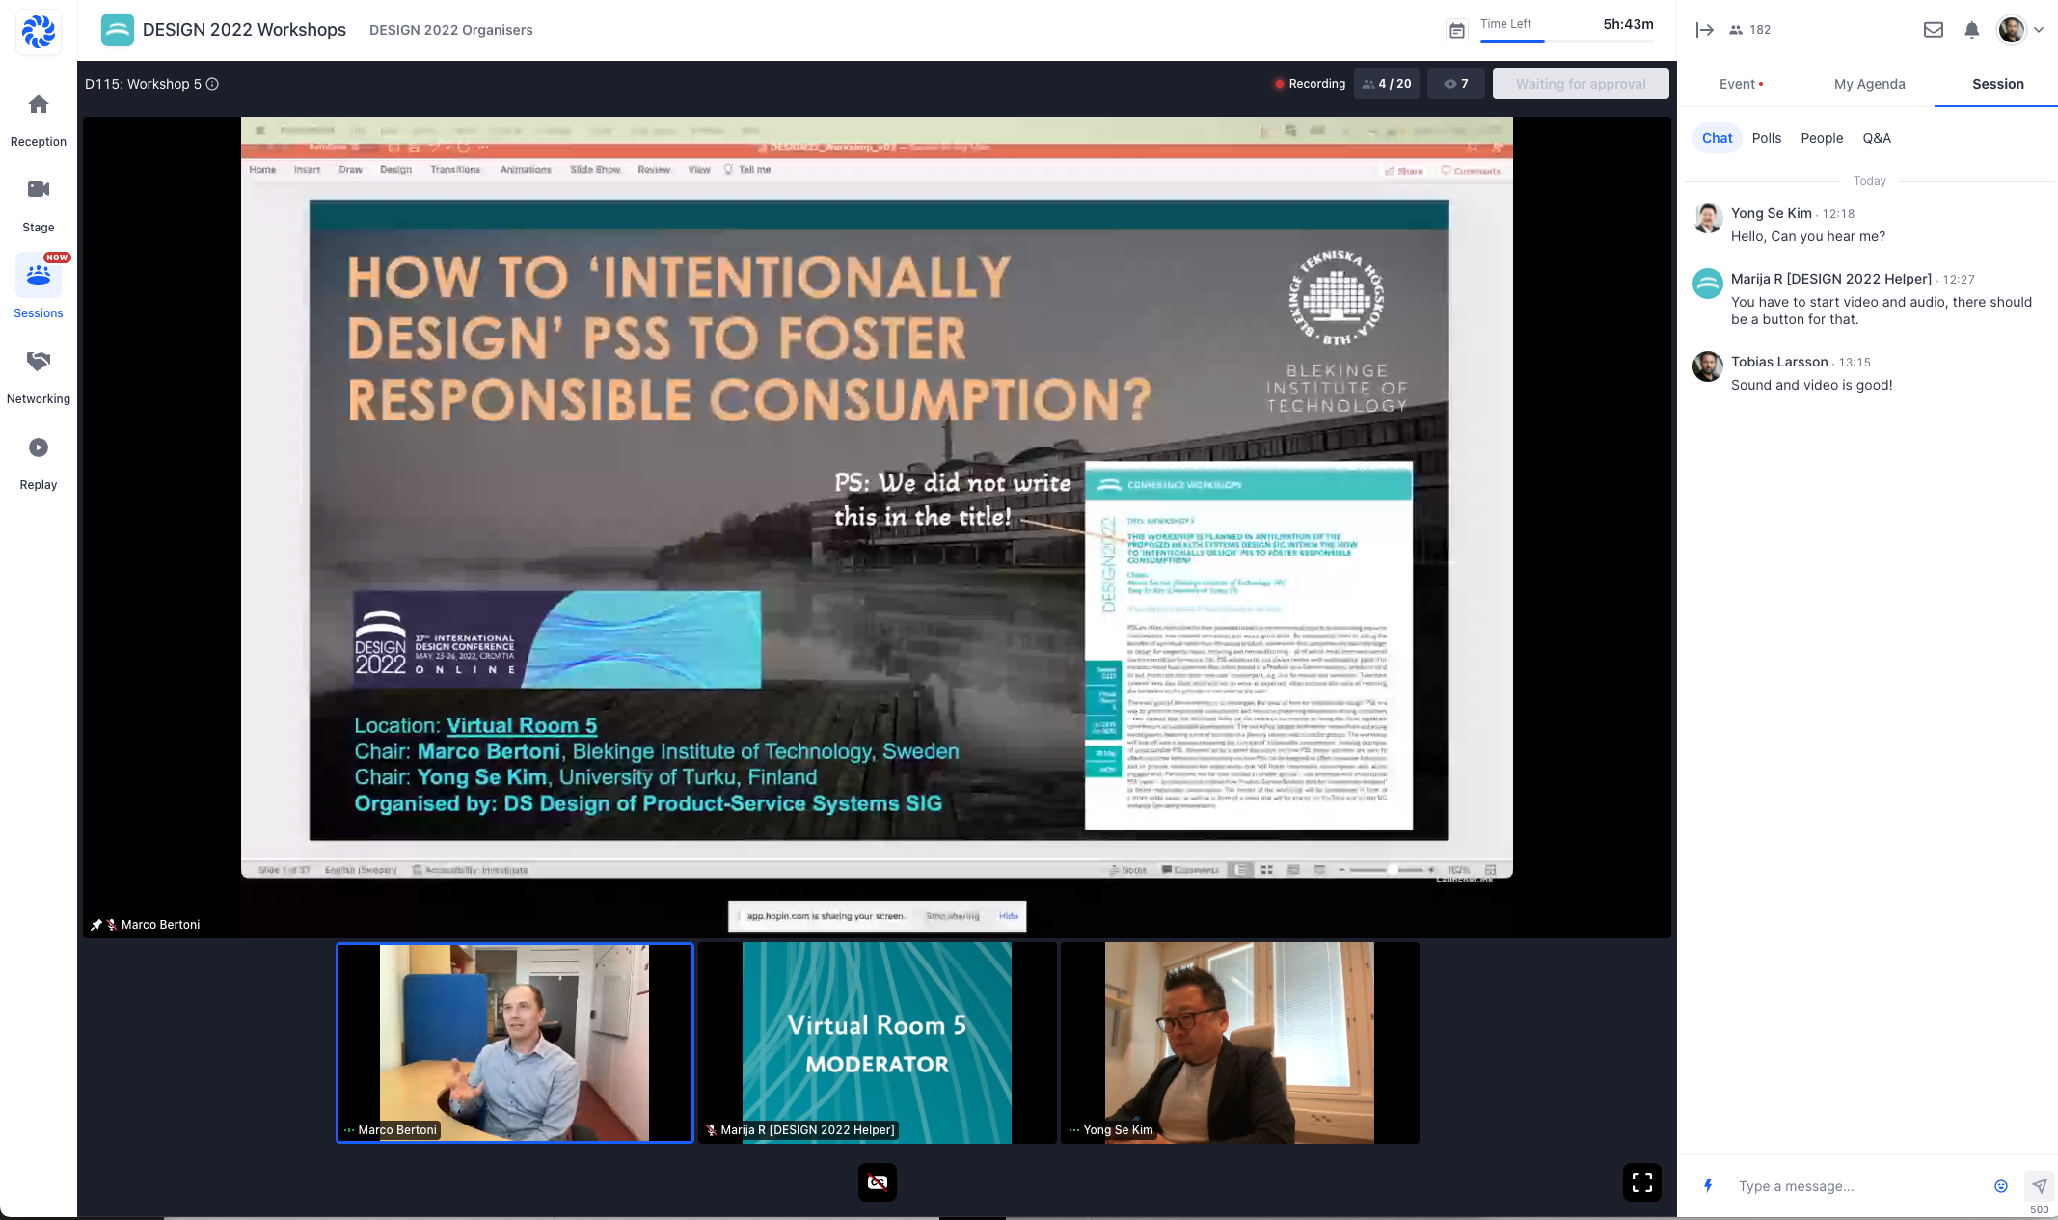Viewport: 2058px width, 1220px height.
Task: Switch to the My Agenda tab
Action: pos(1869,84)
